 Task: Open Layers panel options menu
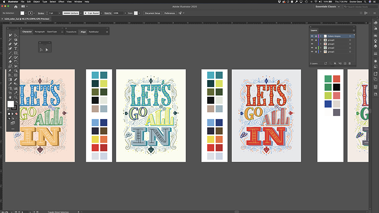click(354, 30)
